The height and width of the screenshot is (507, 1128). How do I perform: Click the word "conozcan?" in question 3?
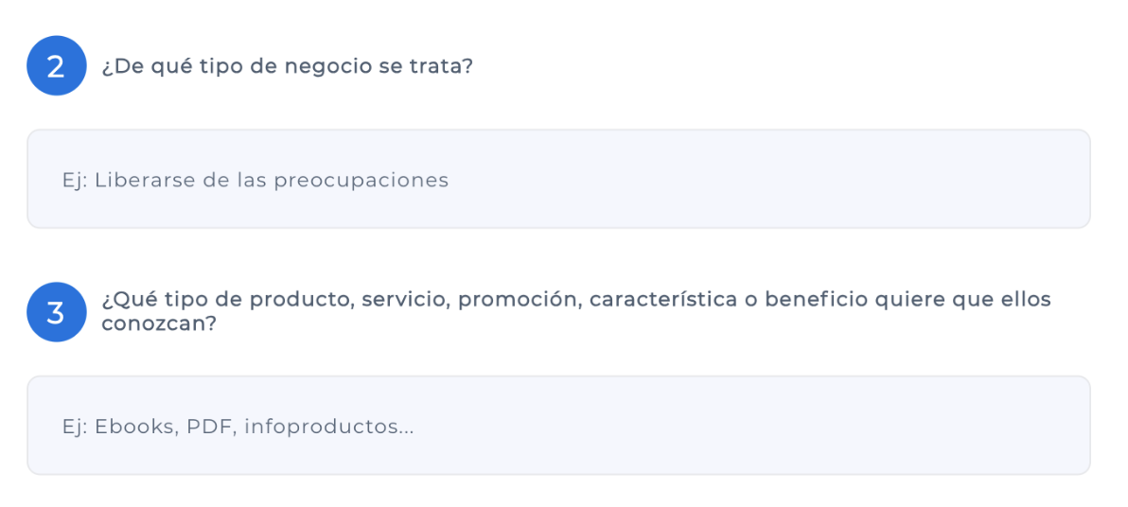159,323
